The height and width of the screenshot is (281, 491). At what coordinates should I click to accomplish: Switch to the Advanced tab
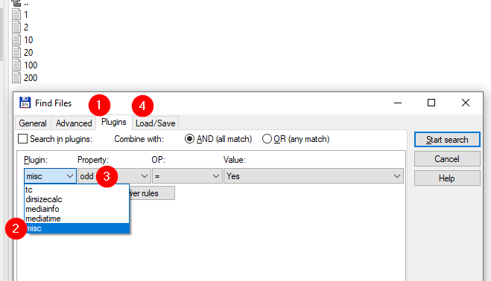tap(74, 123)
